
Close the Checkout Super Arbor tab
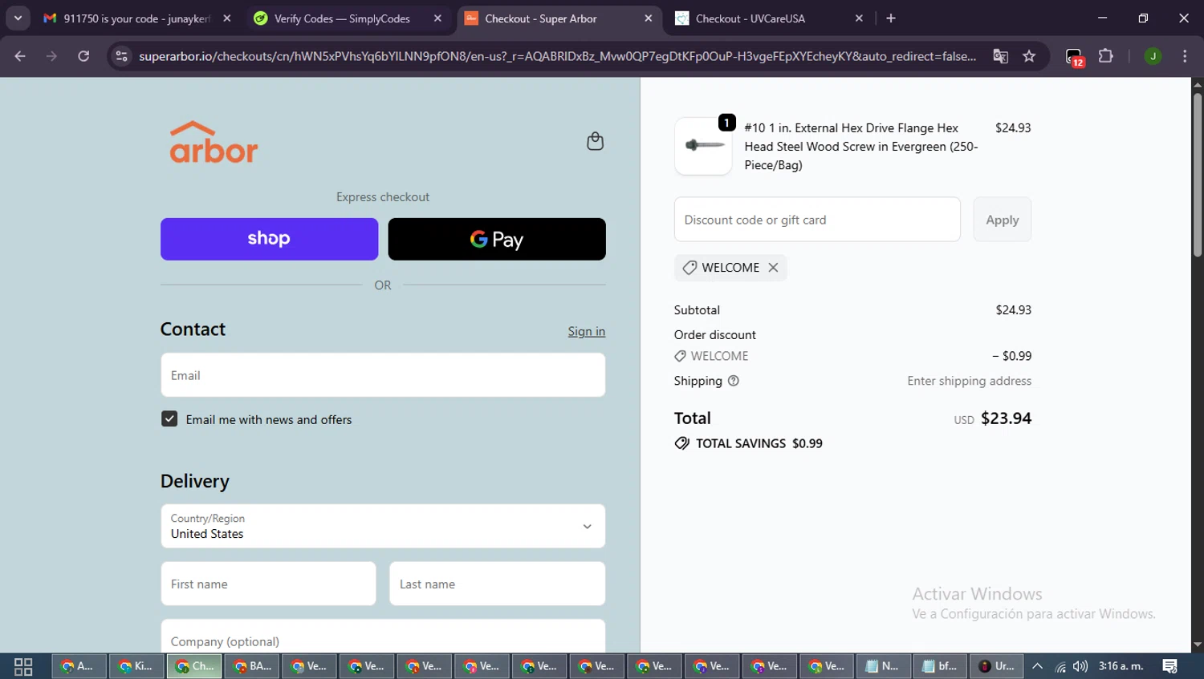pos(649,18)
